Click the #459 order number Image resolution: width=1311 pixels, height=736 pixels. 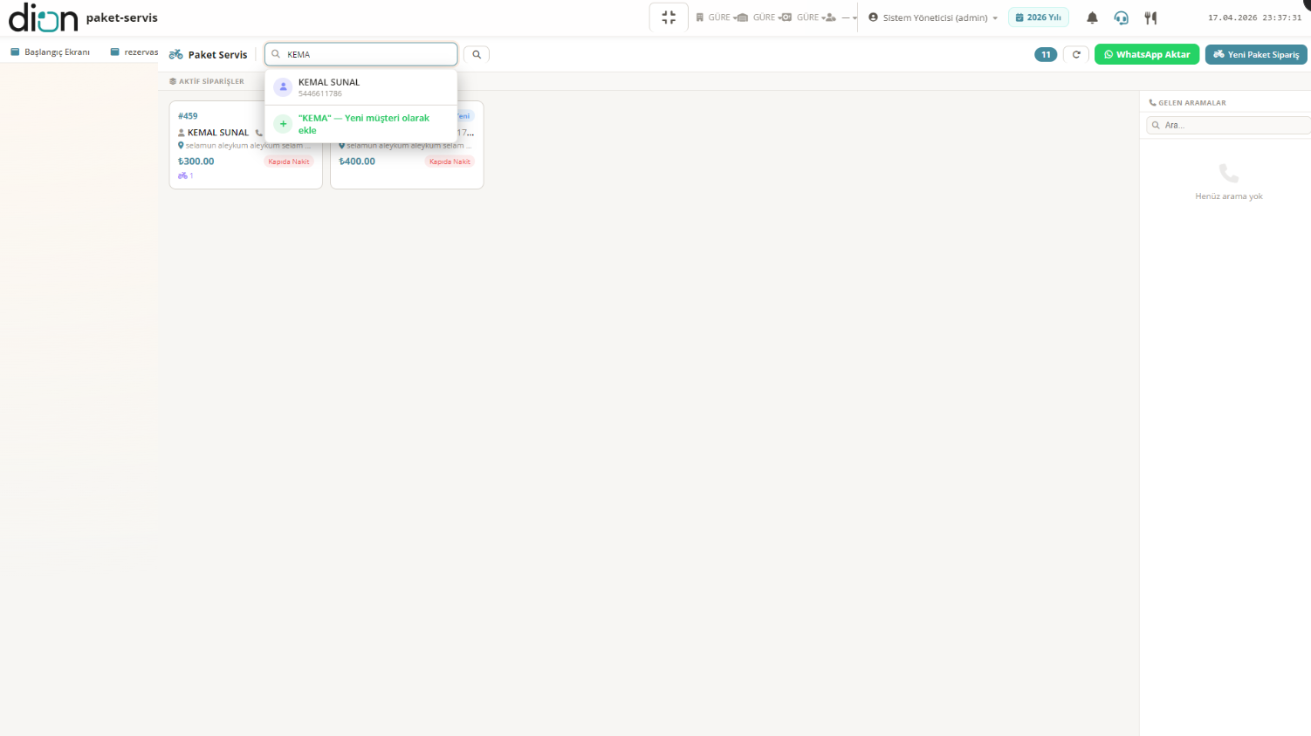coord(188,116)
